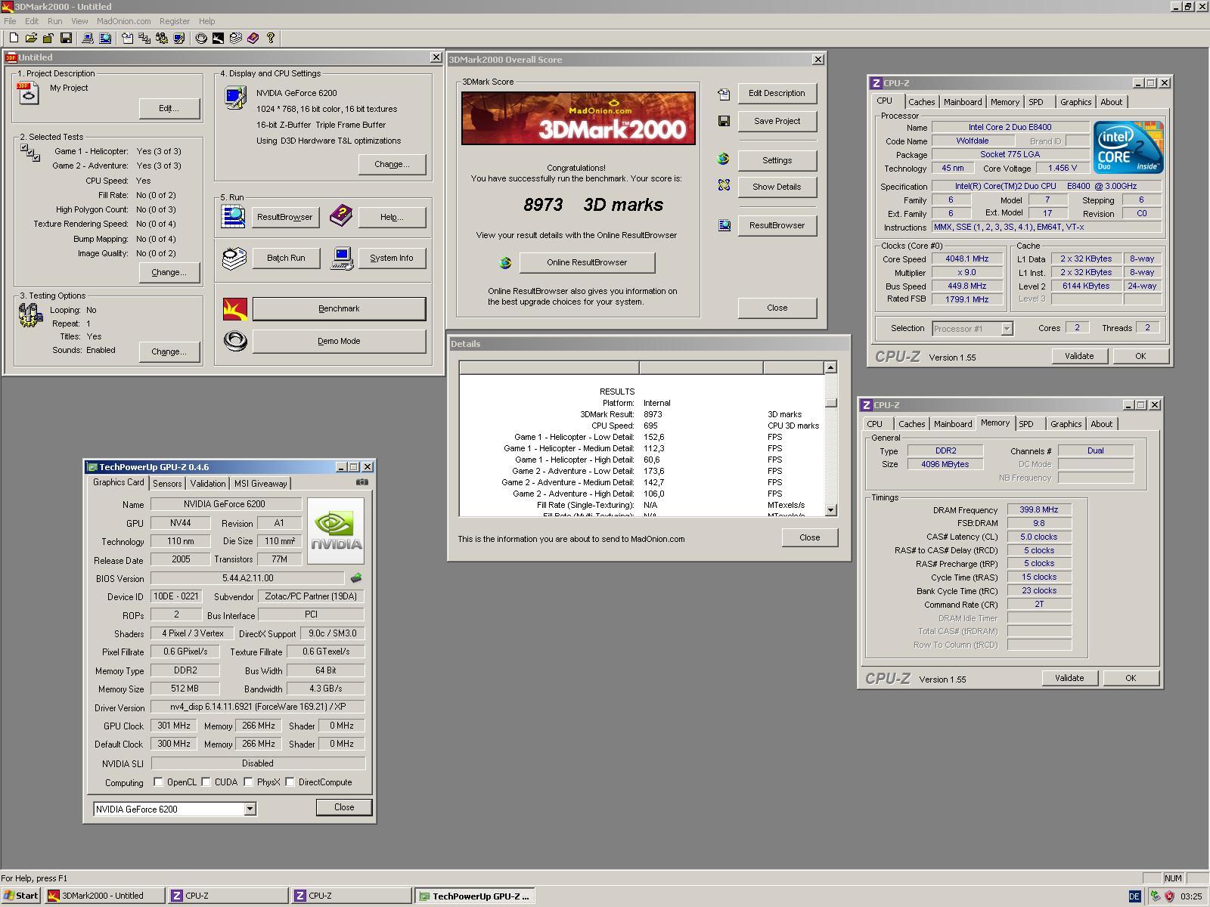
Task: Open the Run menu
Action: pyautogui.click(x=54, y=21)
